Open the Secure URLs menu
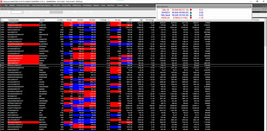The height and width of the screenshot is (131, 267). 66,5
